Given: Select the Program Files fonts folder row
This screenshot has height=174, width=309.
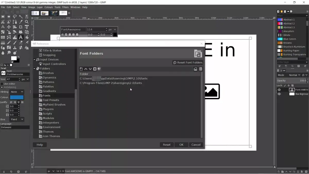Looking at the screenshot, I should pos(140,83).
